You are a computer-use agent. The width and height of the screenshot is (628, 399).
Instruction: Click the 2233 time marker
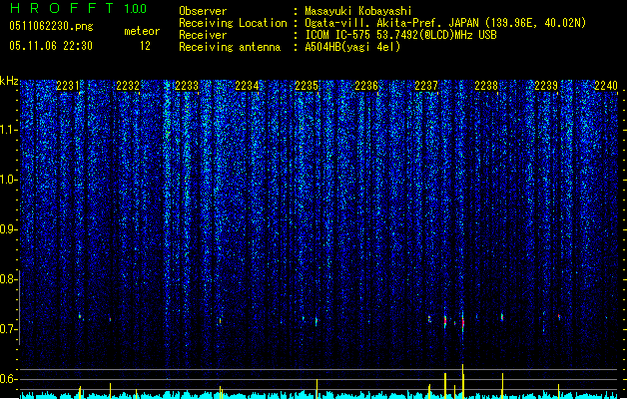187,86
